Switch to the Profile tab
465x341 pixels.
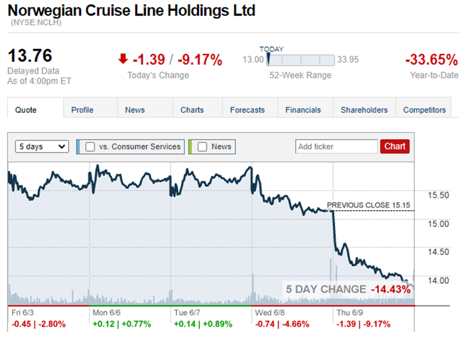point(82,110)
